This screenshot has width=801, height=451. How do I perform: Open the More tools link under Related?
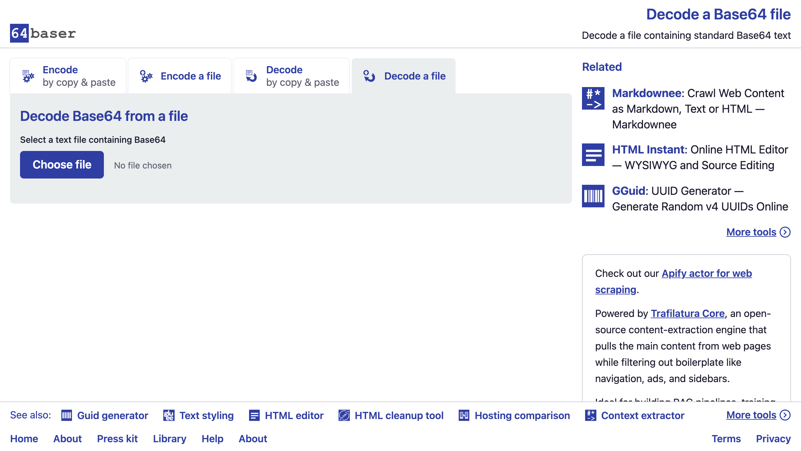pyautogui.click(x=758, y=232)
